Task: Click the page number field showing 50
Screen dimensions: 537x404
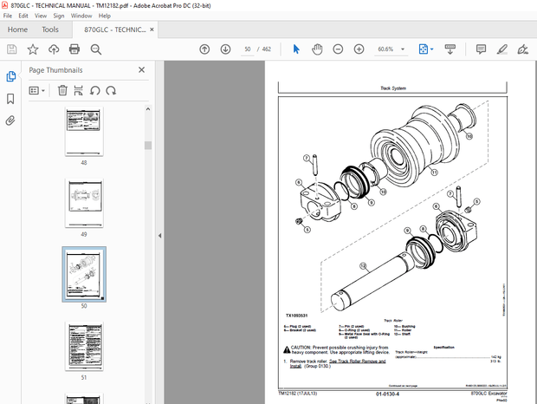Action: (x=247, y=49)
